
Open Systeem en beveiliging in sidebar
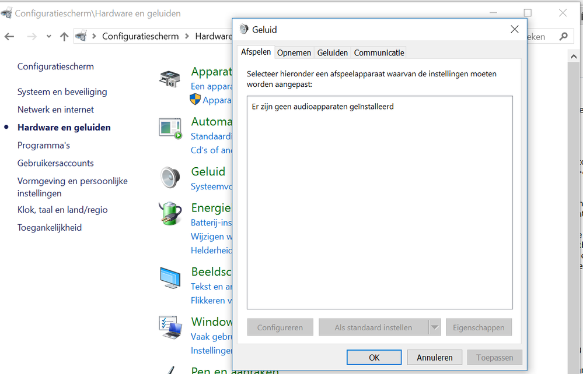(62, 91)
